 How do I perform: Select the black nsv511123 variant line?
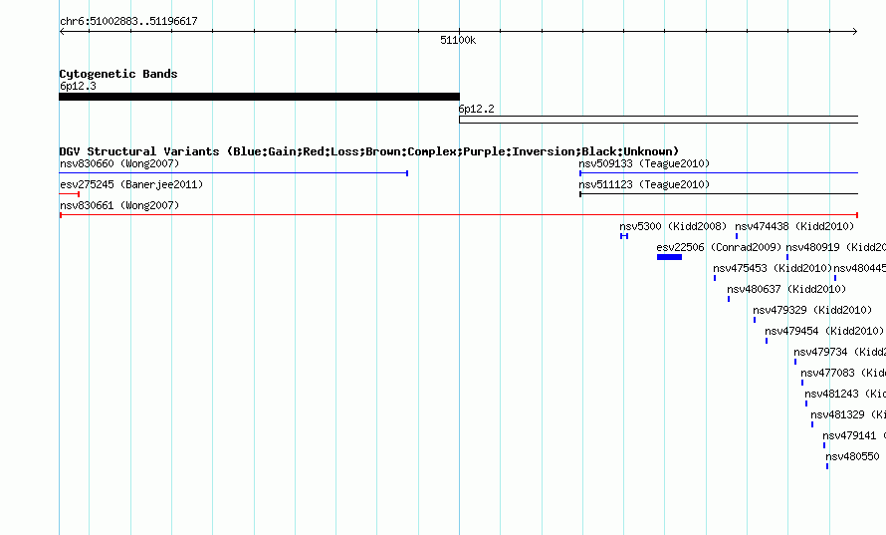click(x=719, y=194)
